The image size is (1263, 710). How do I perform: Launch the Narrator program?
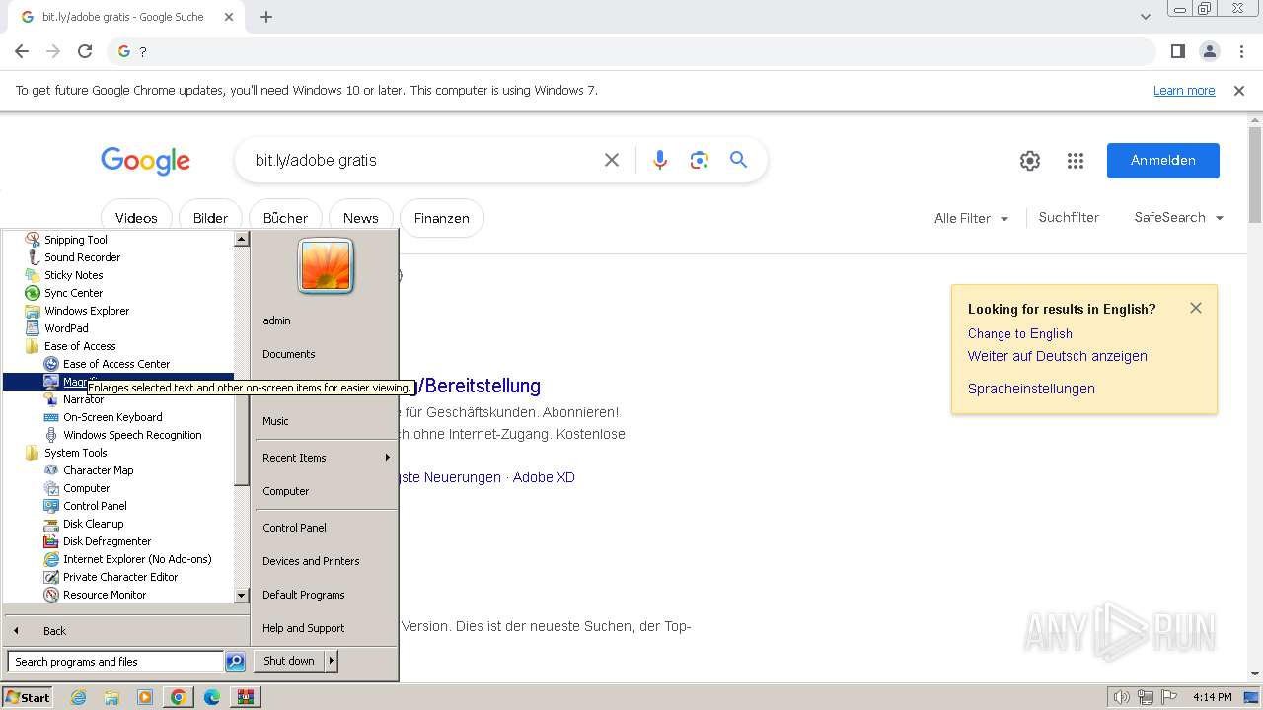click(x=83, y=399)
